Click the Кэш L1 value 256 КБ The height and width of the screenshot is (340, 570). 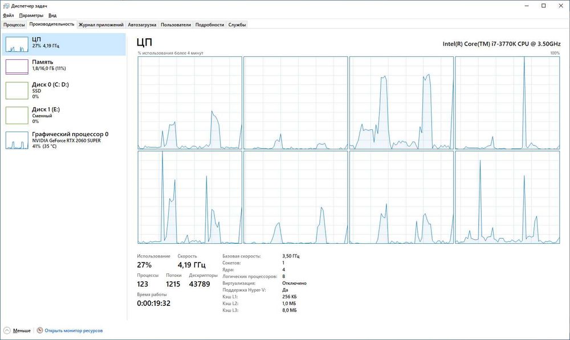pos(290,296)
